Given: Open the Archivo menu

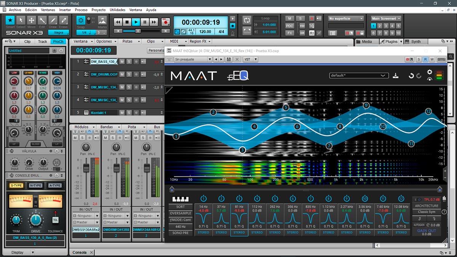Looking at the screenshot, I should click(14, 10).
